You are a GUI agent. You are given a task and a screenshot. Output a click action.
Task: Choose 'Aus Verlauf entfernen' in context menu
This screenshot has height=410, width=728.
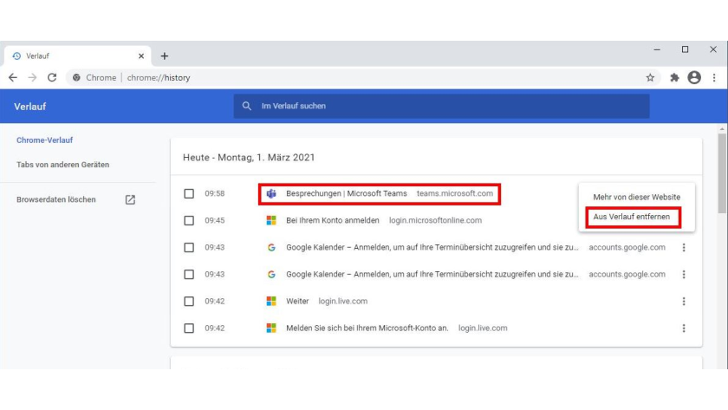coord(631,217)
